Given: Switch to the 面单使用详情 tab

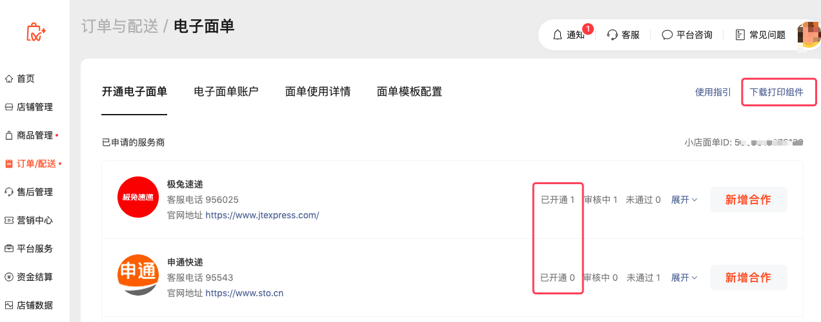Looking at the screenshot, I should point(318,91).
